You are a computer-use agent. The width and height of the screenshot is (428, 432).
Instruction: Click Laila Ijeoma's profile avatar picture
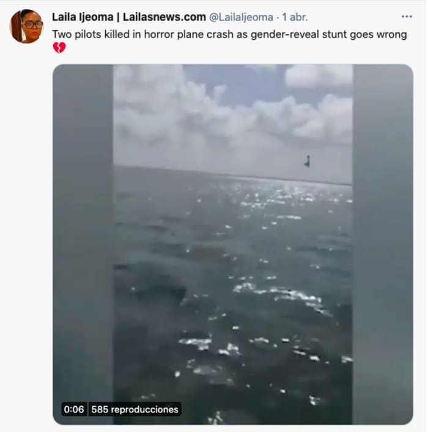(x=26, y=26)
